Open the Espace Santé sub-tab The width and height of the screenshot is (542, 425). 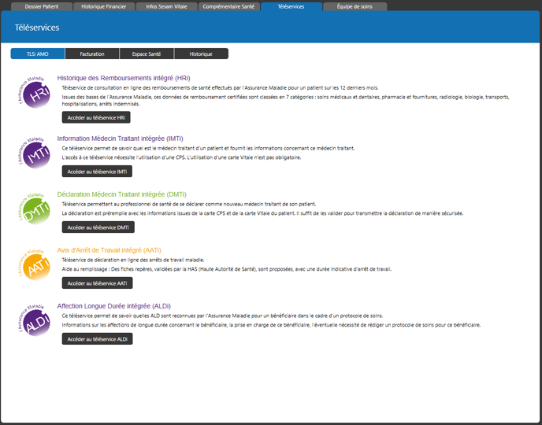147,54
